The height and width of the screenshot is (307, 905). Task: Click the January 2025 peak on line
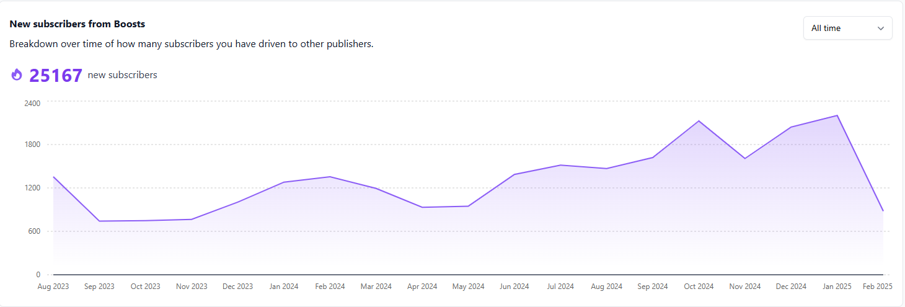pyautogui.click(x=837, y=115)
